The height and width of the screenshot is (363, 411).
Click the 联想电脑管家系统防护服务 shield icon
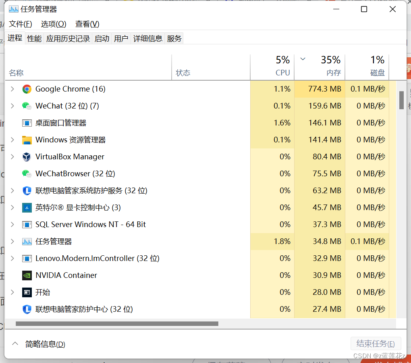tap(27, 191)
